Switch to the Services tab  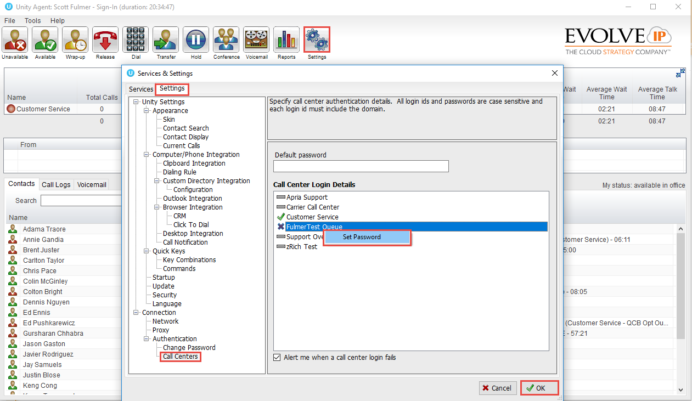(x=141, y=89)
